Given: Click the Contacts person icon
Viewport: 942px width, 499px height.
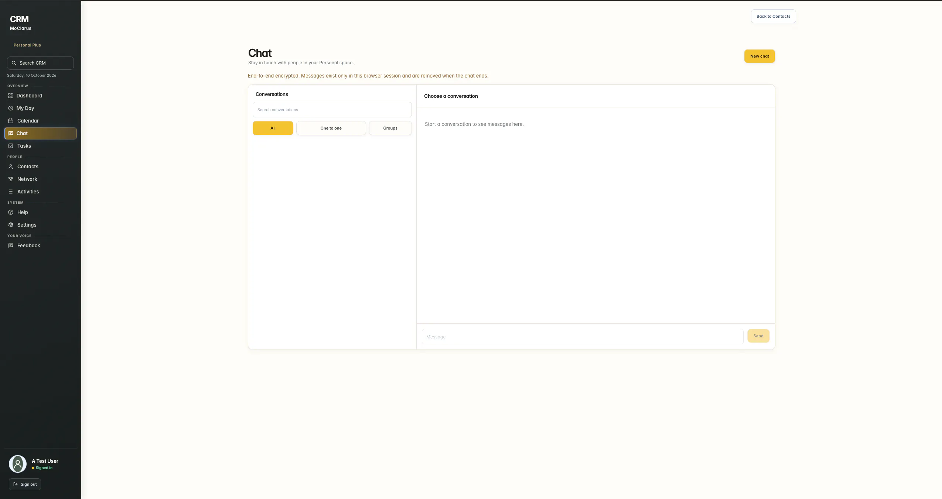Looking at the screenshot, I should 11,166.
